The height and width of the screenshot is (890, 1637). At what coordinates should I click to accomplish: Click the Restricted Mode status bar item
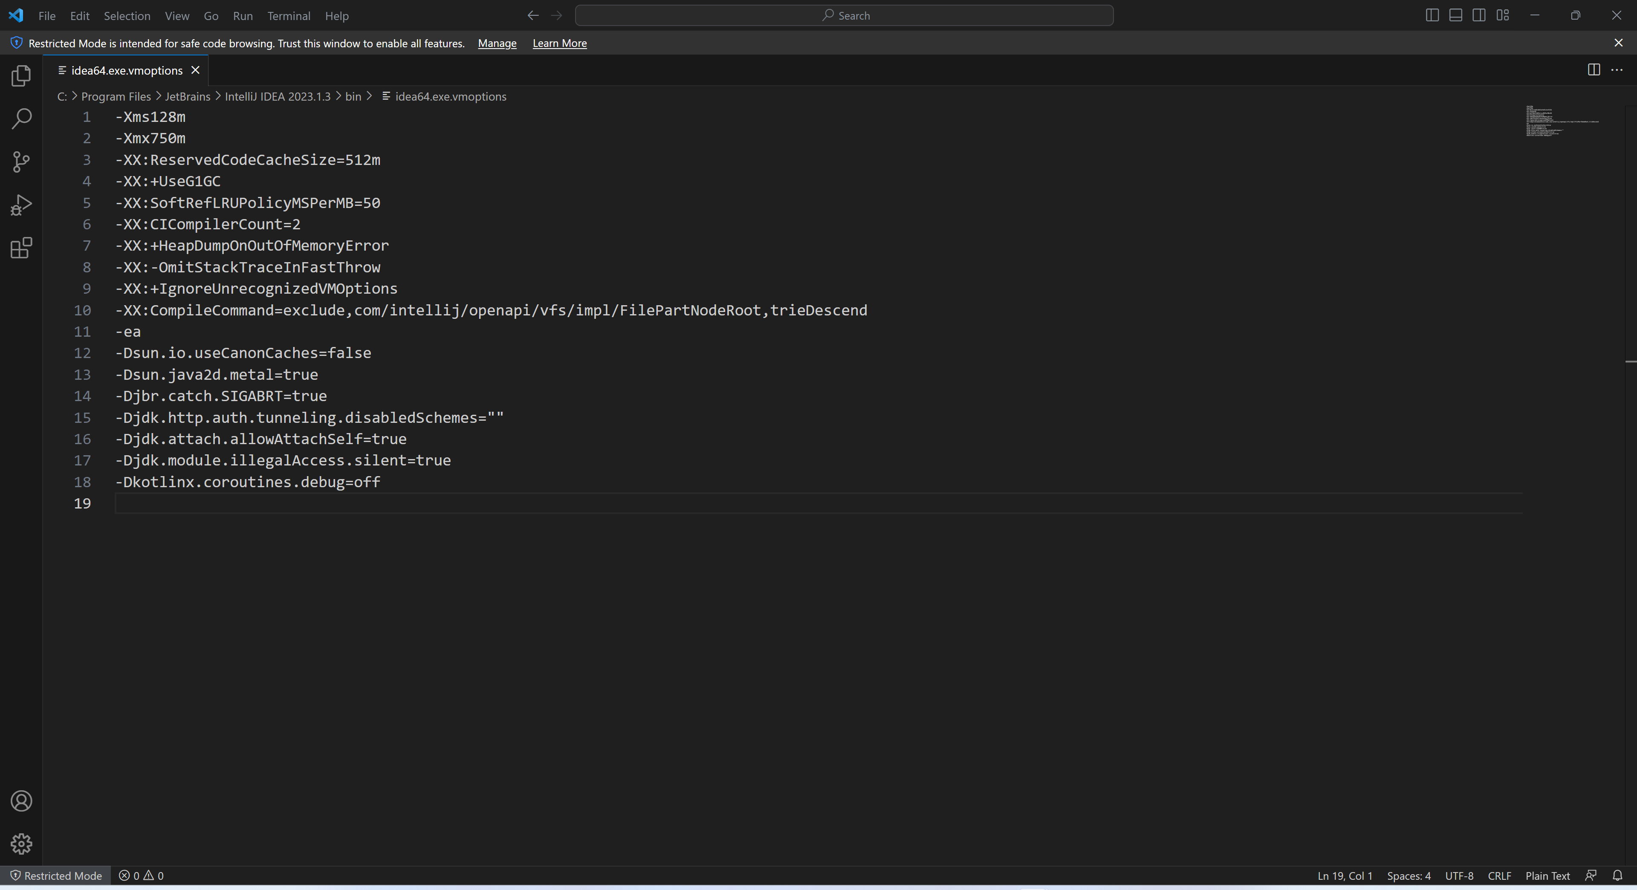pyautogui.click(x=56, y=876)
